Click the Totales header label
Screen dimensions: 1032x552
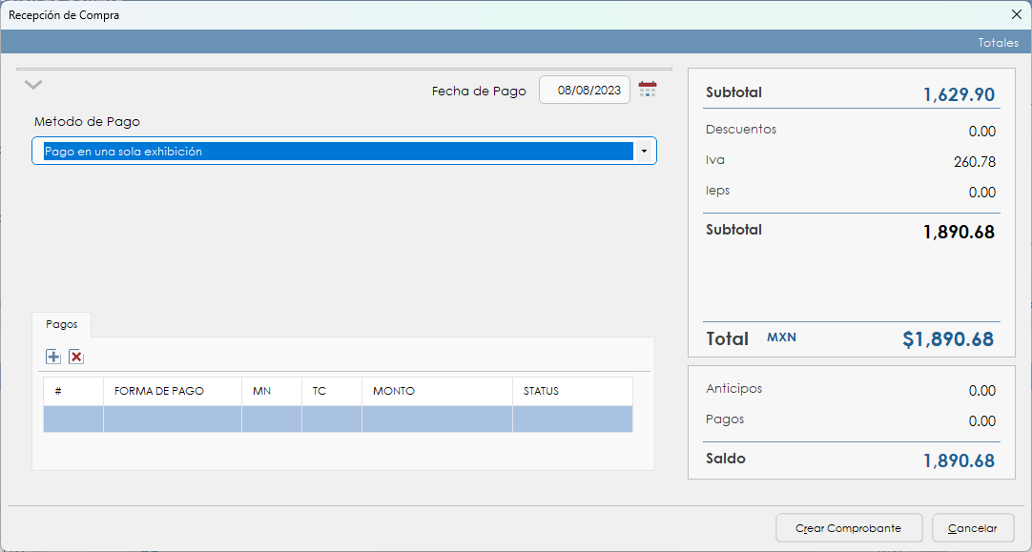coord(998,43)
